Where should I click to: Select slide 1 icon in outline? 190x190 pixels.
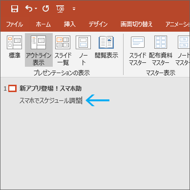(x=13, y=89)
